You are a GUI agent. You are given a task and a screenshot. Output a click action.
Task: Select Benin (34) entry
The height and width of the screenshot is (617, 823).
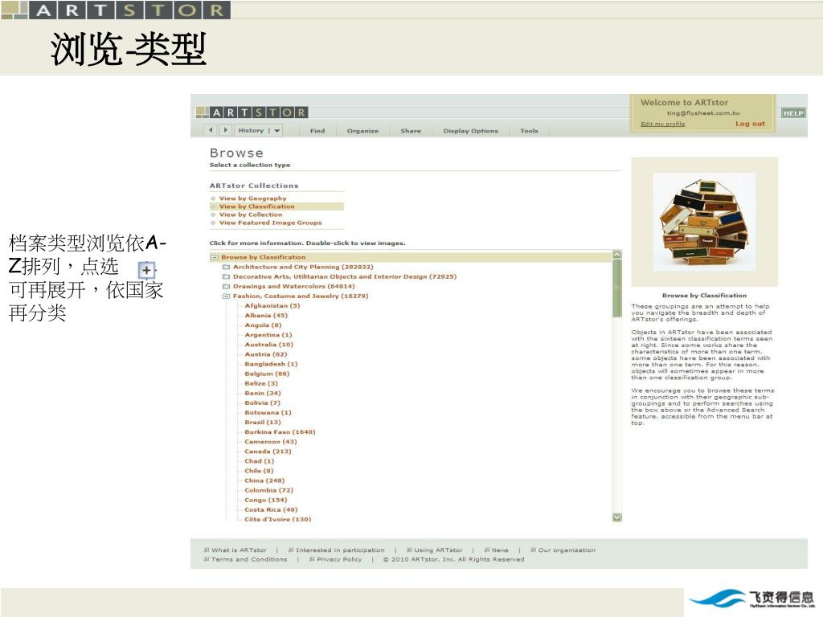click(x=263, y=393)
